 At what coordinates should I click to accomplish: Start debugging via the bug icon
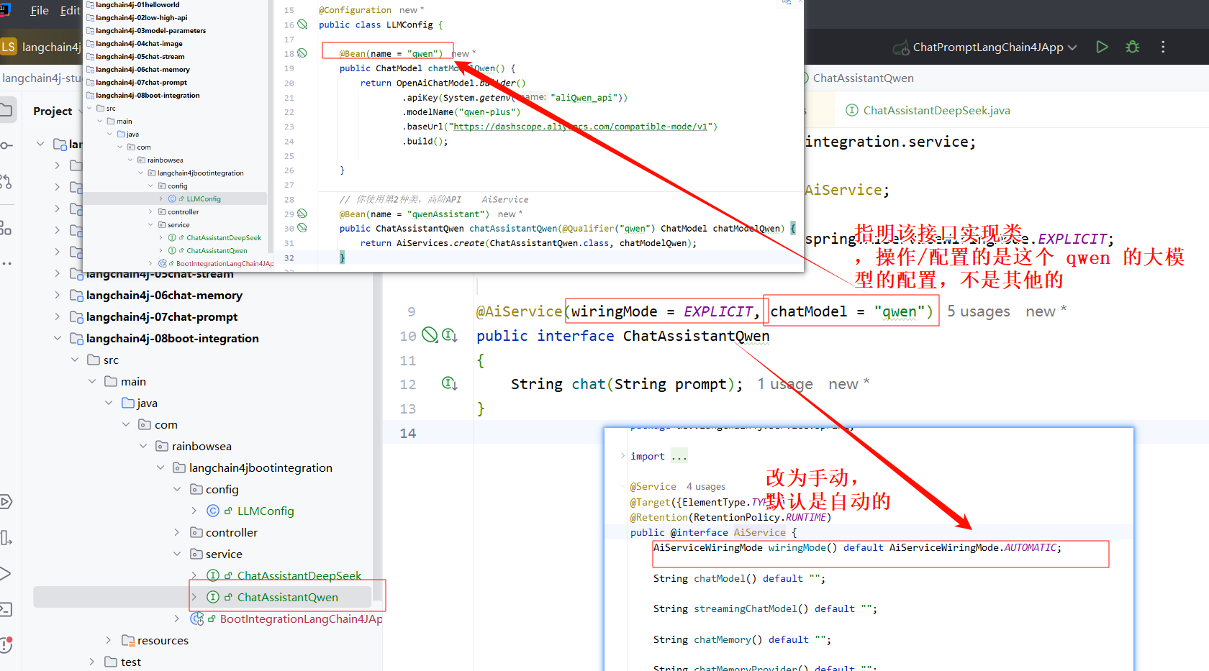(x=1132, y=46)
